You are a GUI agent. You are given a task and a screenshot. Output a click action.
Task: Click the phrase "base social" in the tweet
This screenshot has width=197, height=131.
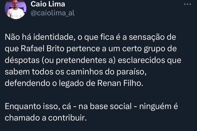(x=111, y=106)
